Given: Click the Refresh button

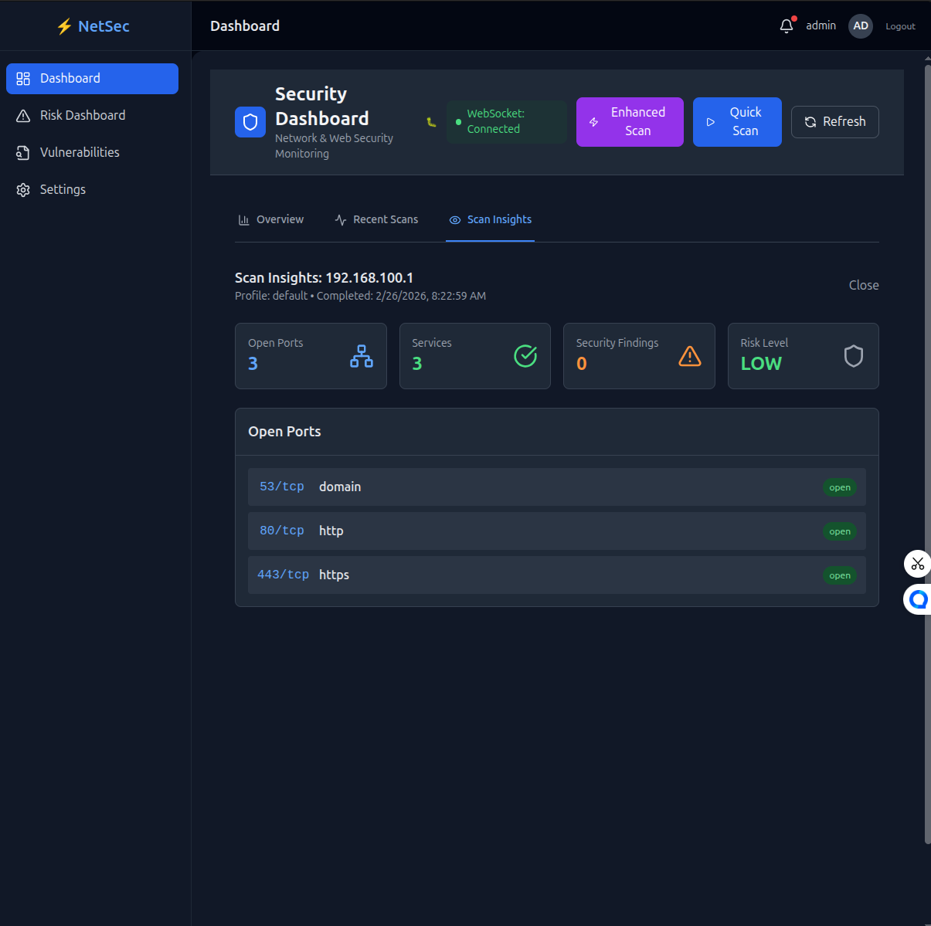Looking at the screenshot, I should tap(834, 122).
